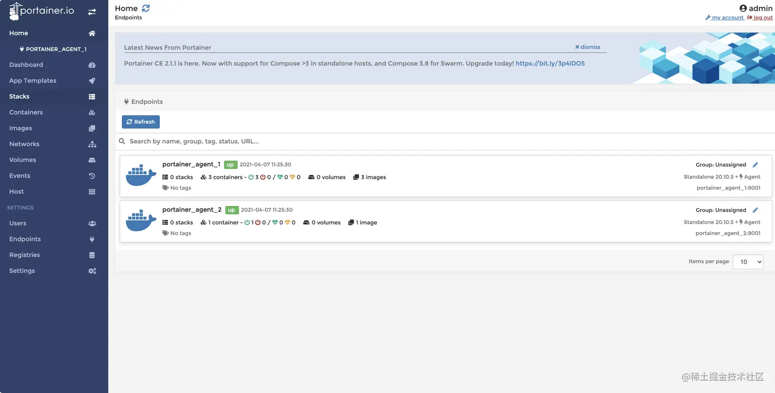Open the portainer_agent_2 endpoint name
775x393 pixels.
pyautogui.click(x=192, y=210)
